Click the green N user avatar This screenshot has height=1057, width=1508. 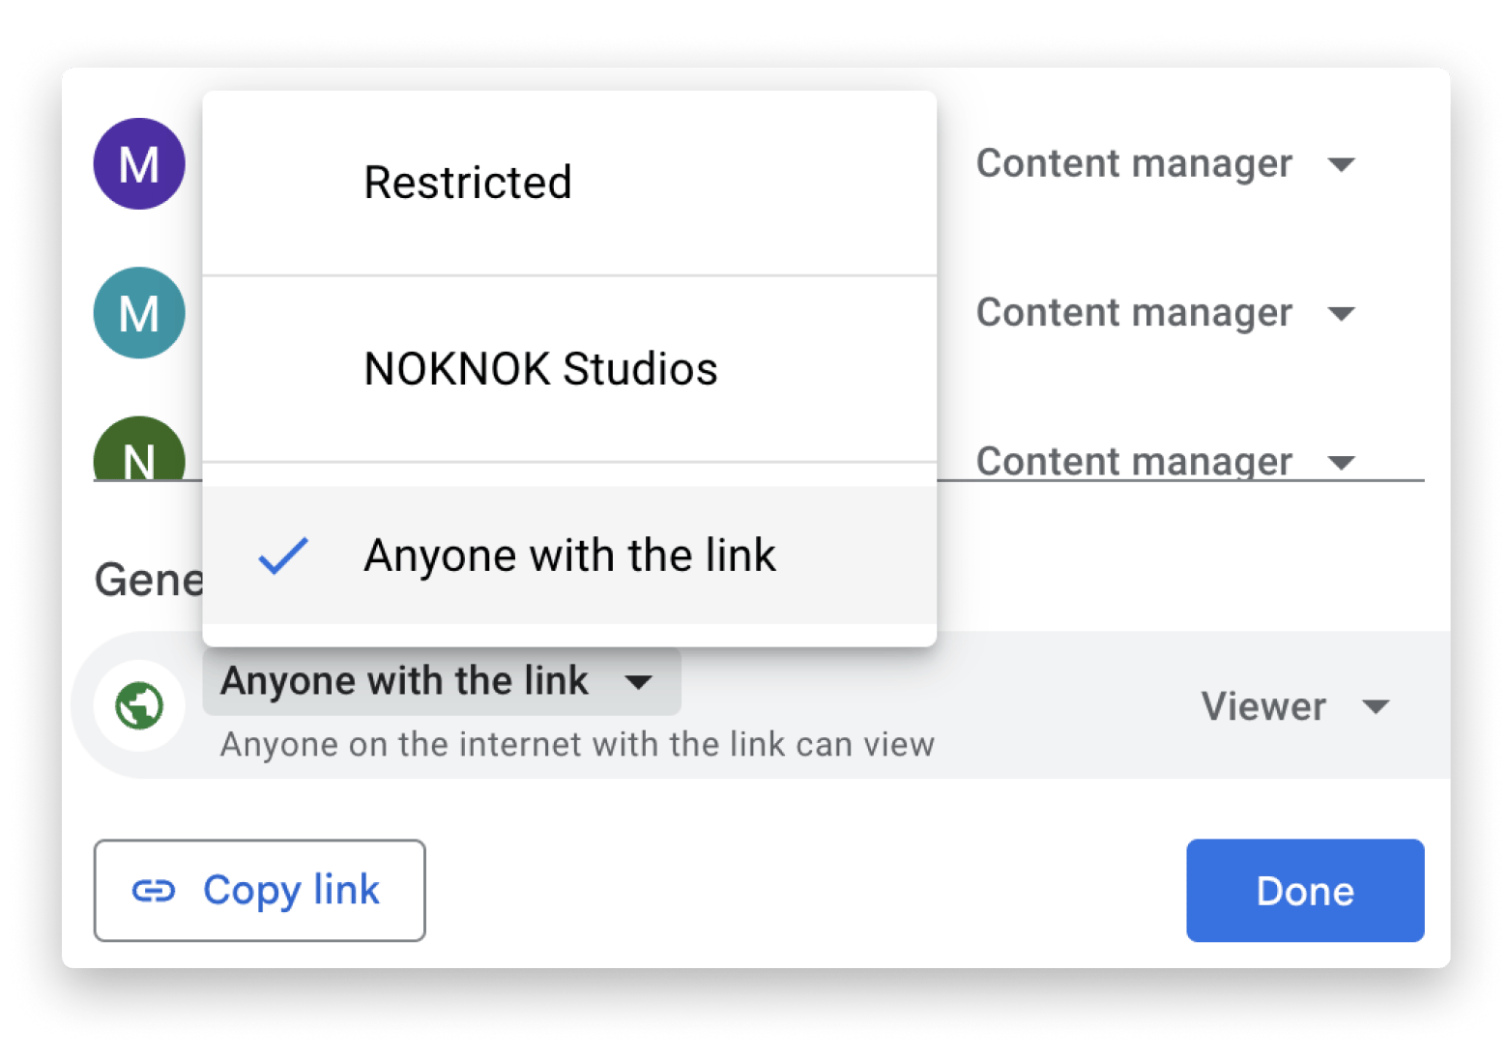tap(139, 454)
